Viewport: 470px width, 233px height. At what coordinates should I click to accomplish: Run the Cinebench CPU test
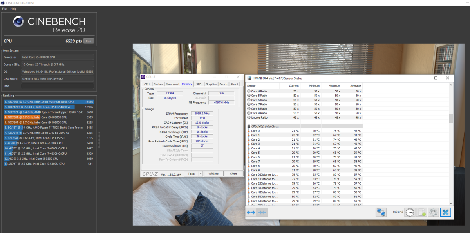click(x=89, y=41)
